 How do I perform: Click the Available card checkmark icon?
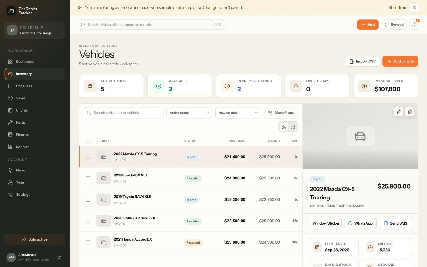point(159,86)
